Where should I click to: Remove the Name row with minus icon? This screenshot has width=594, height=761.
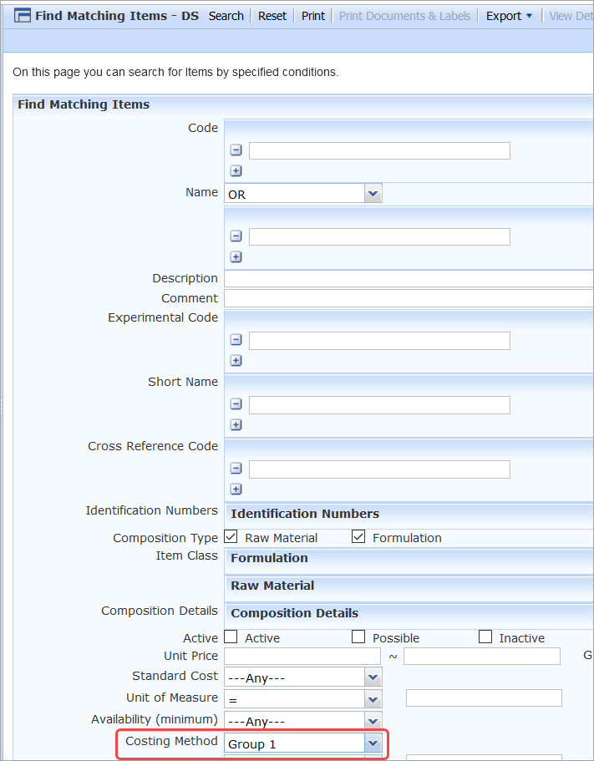click(236, 236)
